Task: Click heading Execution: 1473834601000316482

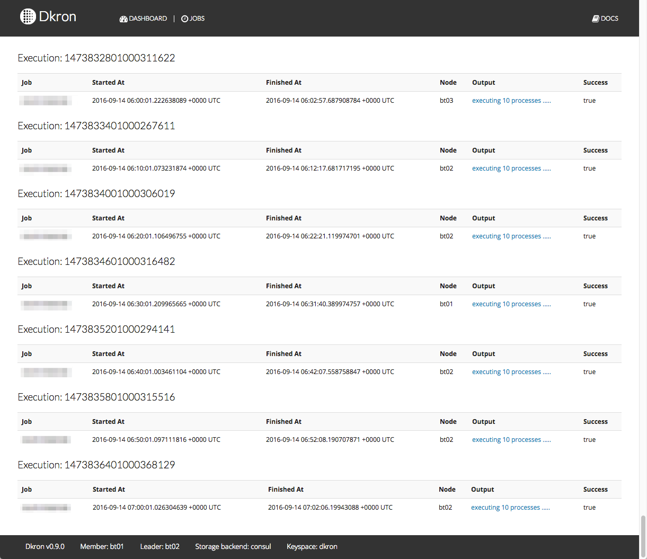Action: pyautogui.click(x=96, y=261)
